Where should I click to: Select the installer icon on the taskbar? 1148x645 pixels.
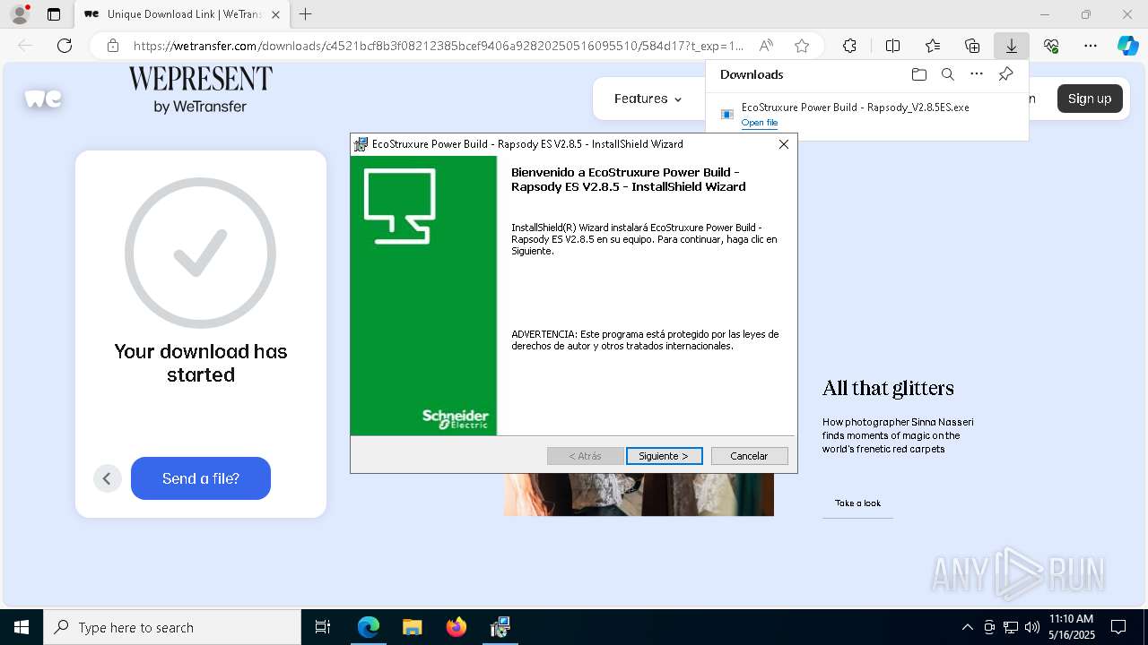(x=500, y=627)
